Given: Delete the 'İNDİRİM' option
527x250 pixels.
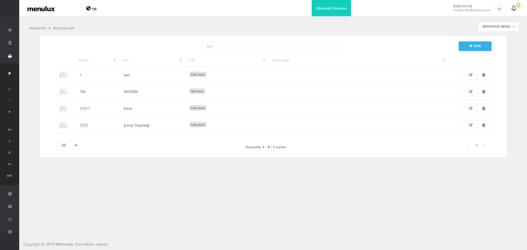Looking at the screenshot, I should click(484, 92).
